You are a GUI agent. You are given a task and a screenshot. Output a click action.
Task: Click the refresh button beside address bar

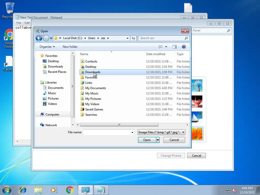pyautogui.click(x=133, y=38)
